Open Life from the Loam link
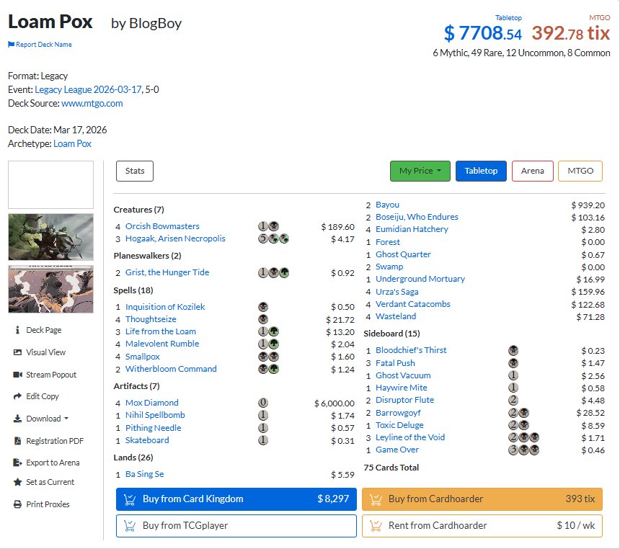The height and width of the screenshot is (549, 620). 161,331
